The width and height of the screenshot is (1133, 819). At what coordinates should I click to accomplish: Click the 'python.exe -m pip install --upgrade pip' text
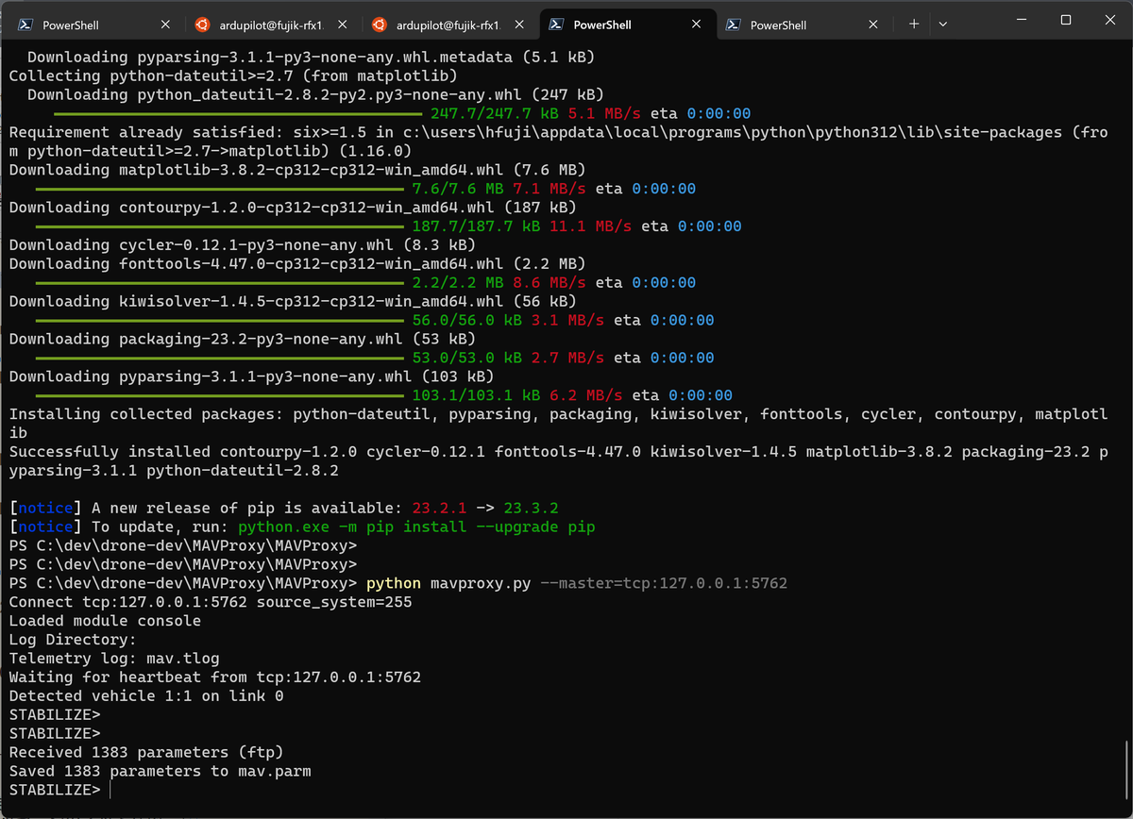pyautogui.click(x=417, y=526)
